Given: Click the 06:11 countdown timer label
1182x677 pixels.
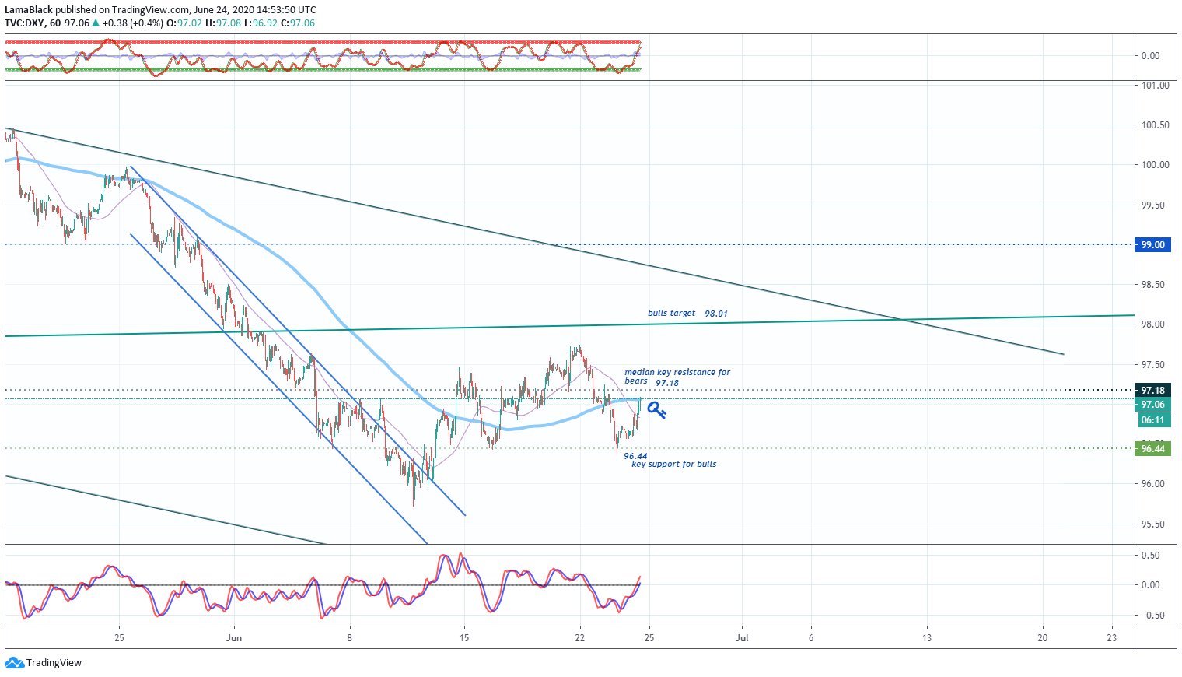Looking at the screenshot, I should [1152, 420].
